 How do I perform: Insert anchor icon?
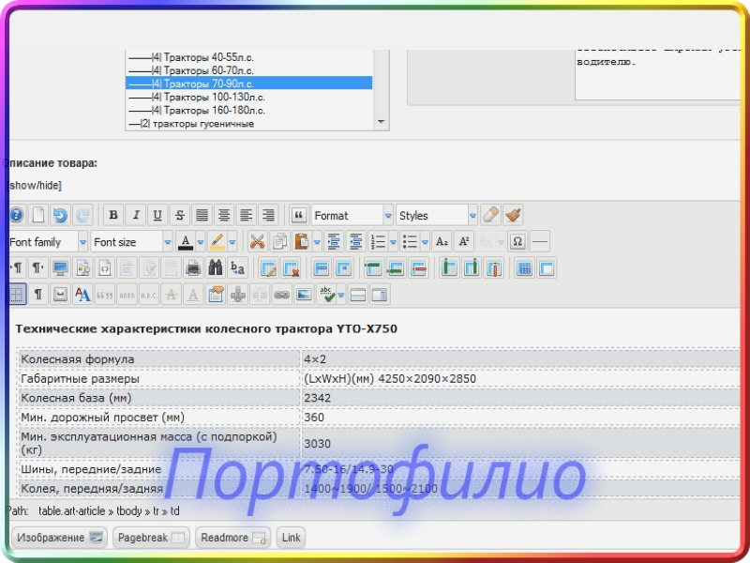tap(238, 295)
